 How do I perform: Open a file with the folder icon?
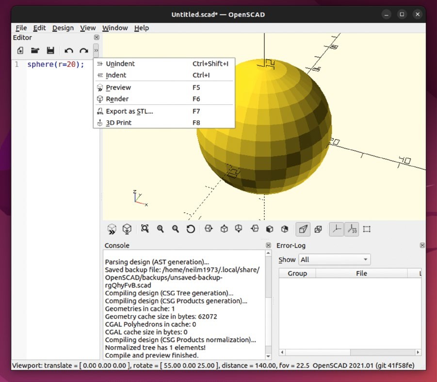click(x=35, y=50)
